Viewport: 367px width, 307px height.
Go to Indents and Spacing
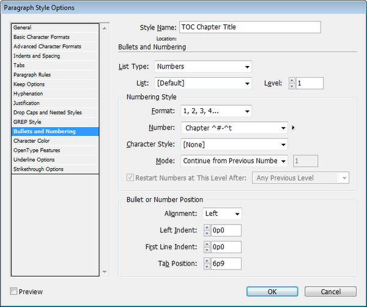pyautogui.click(x=55, y=56)
